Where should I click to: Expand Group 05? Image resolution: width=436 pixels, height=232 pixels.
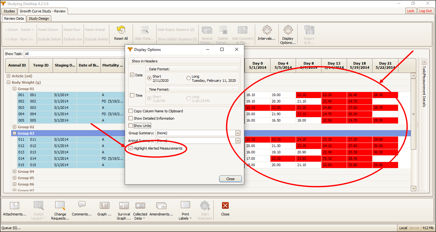(14, 178)
